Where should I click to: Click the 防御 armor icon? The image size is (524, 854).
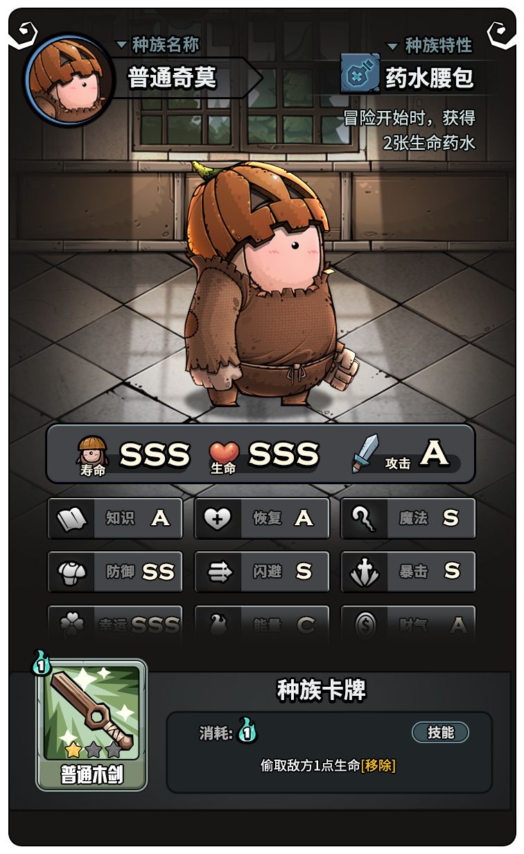[71, 572]
